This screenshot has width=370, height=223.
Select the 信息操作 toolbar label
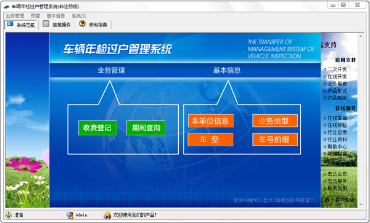coord(61,25)
